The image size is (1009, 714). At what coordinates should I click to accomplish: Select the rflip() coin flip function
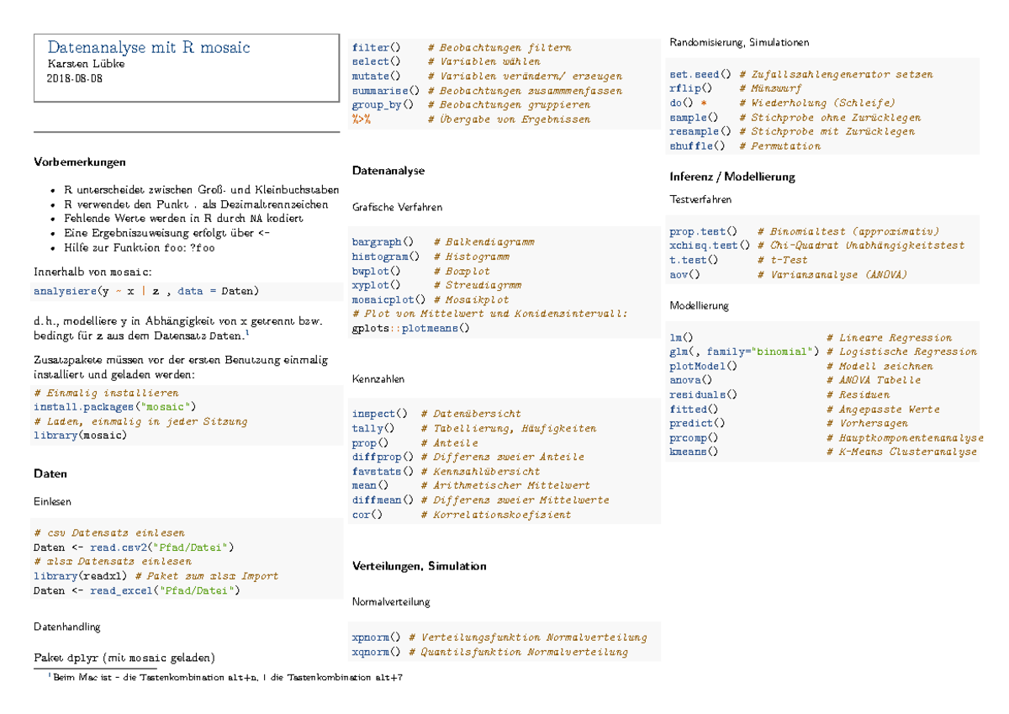coord(689,87)
